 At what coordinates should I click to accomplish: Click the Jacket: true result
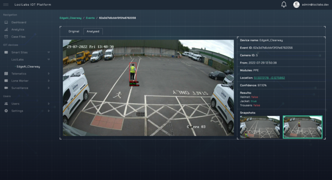pos(248,101)
